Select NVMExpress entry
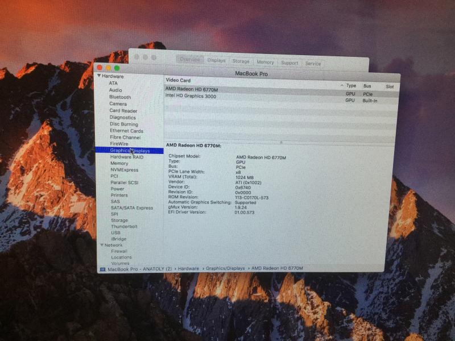This screenshot has width=455, height=341. pos(124,170)
